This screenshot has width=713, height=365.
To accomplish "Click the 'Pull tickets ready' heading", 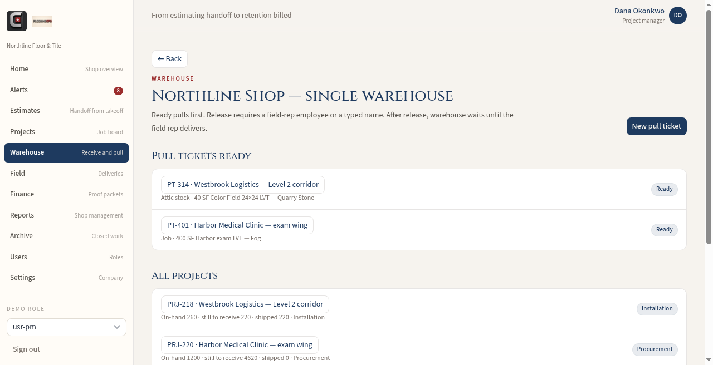I will coord(202,156).
